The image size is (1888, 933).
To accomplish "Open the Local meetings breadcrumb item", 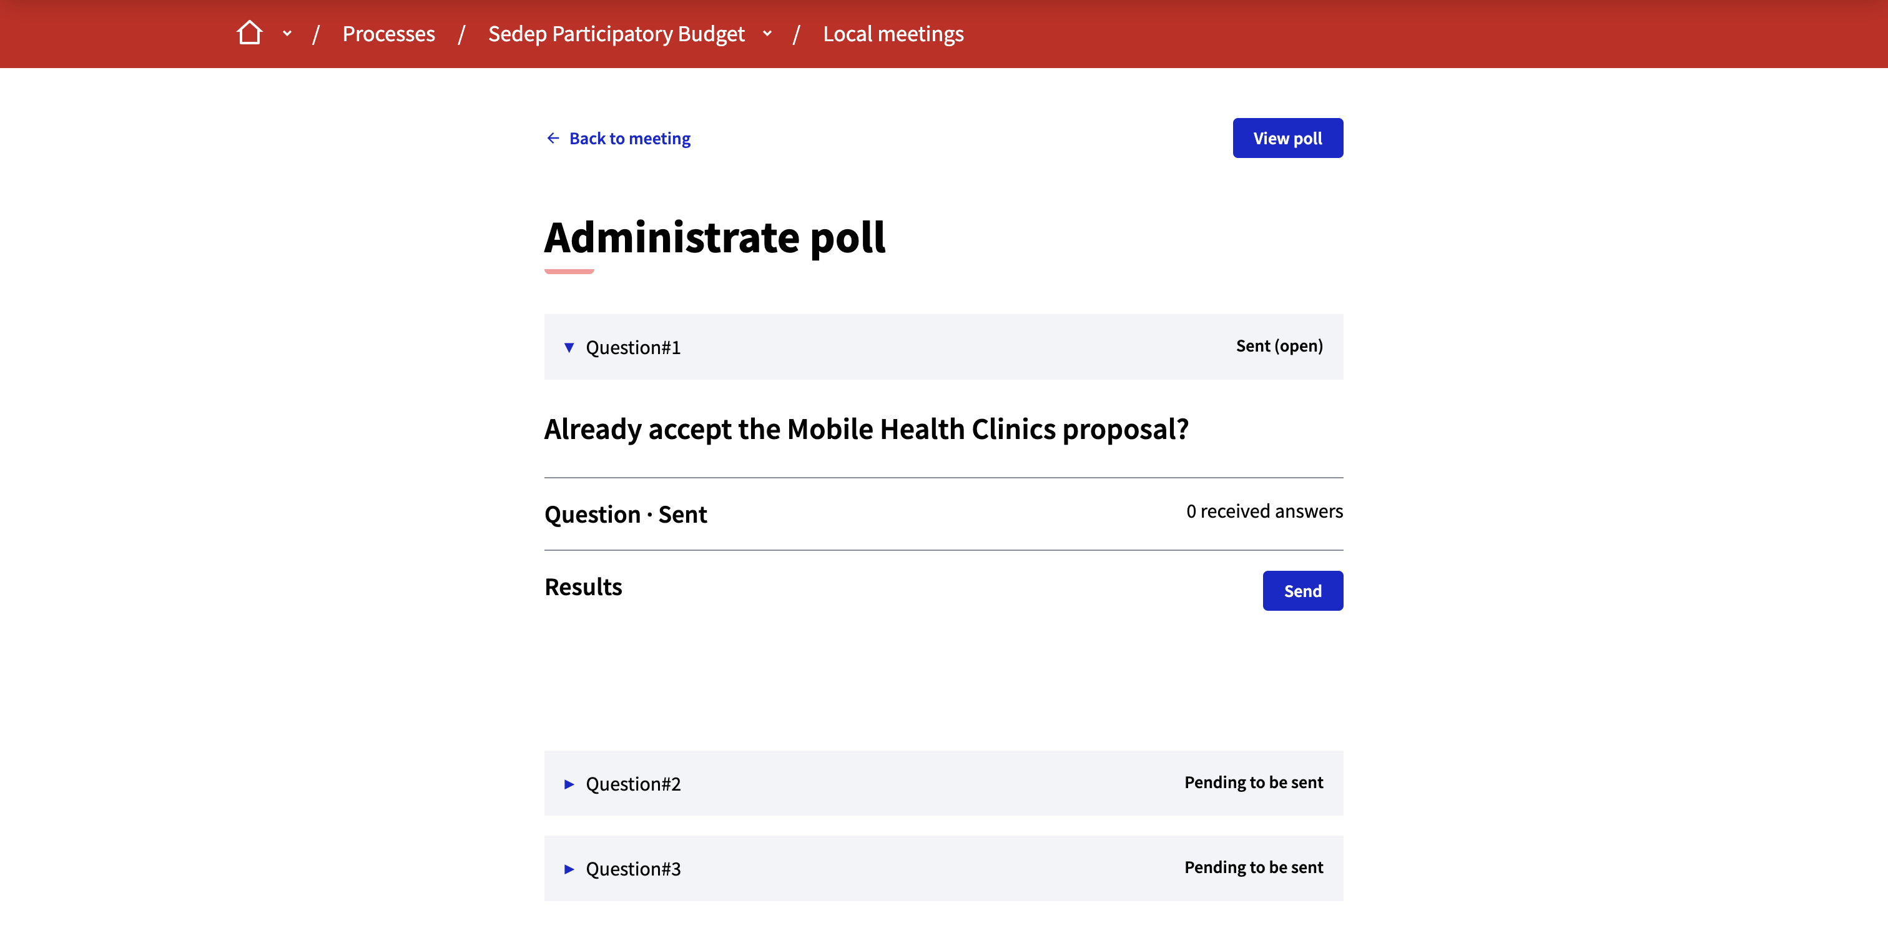I will 893,34.
